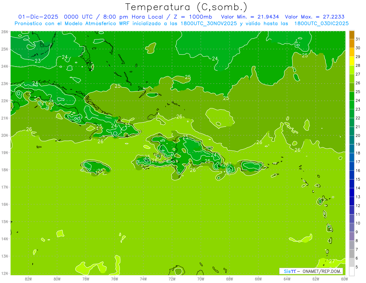Screen dimensions: 366x283
Task: Click "Valor Min. = 21.9434"
Action: coord(250,17)
